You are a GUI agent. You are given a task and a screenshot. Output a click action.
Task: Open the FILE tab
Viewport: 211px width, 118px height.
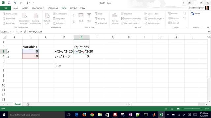[5, 8]
